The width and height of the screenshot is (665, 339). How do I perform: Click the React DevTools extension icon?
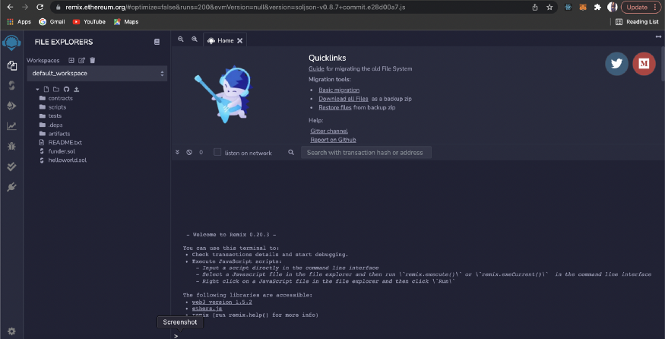pos(569,7)
